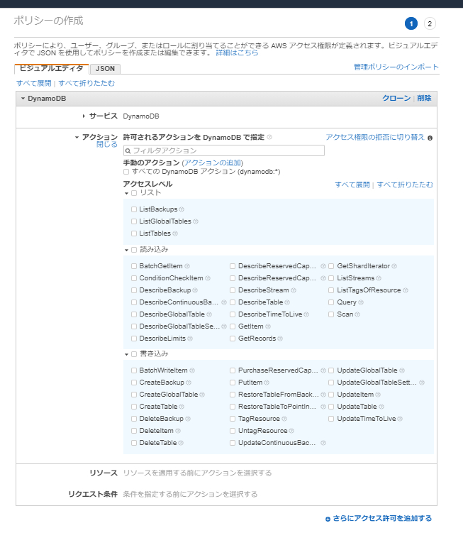Image resolution: width=463 pixels, height=533 pixels.
Task: Click the help icon beside Scan
Action: click(357, 314)
